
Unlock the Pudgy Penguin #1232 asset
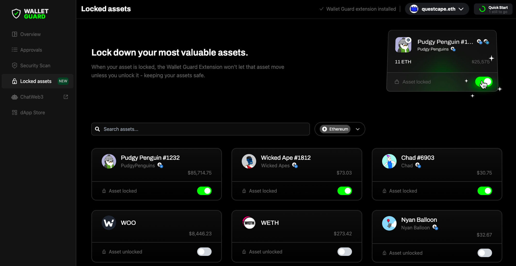204,191
